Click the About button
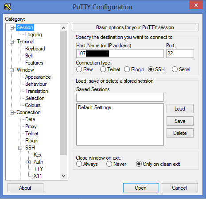The height and width of the screenshot is (199, 206). coord(25,188)
